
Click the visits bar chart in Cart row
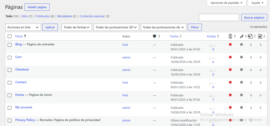[x=213, y=58]
